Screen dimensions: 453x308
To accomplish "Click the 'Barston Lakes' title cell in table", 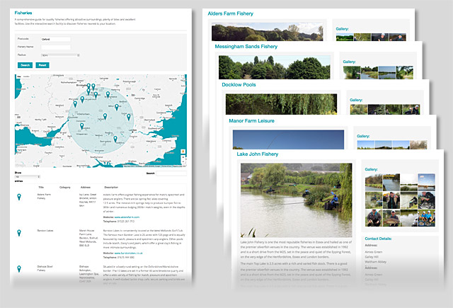I will [45, 231].
